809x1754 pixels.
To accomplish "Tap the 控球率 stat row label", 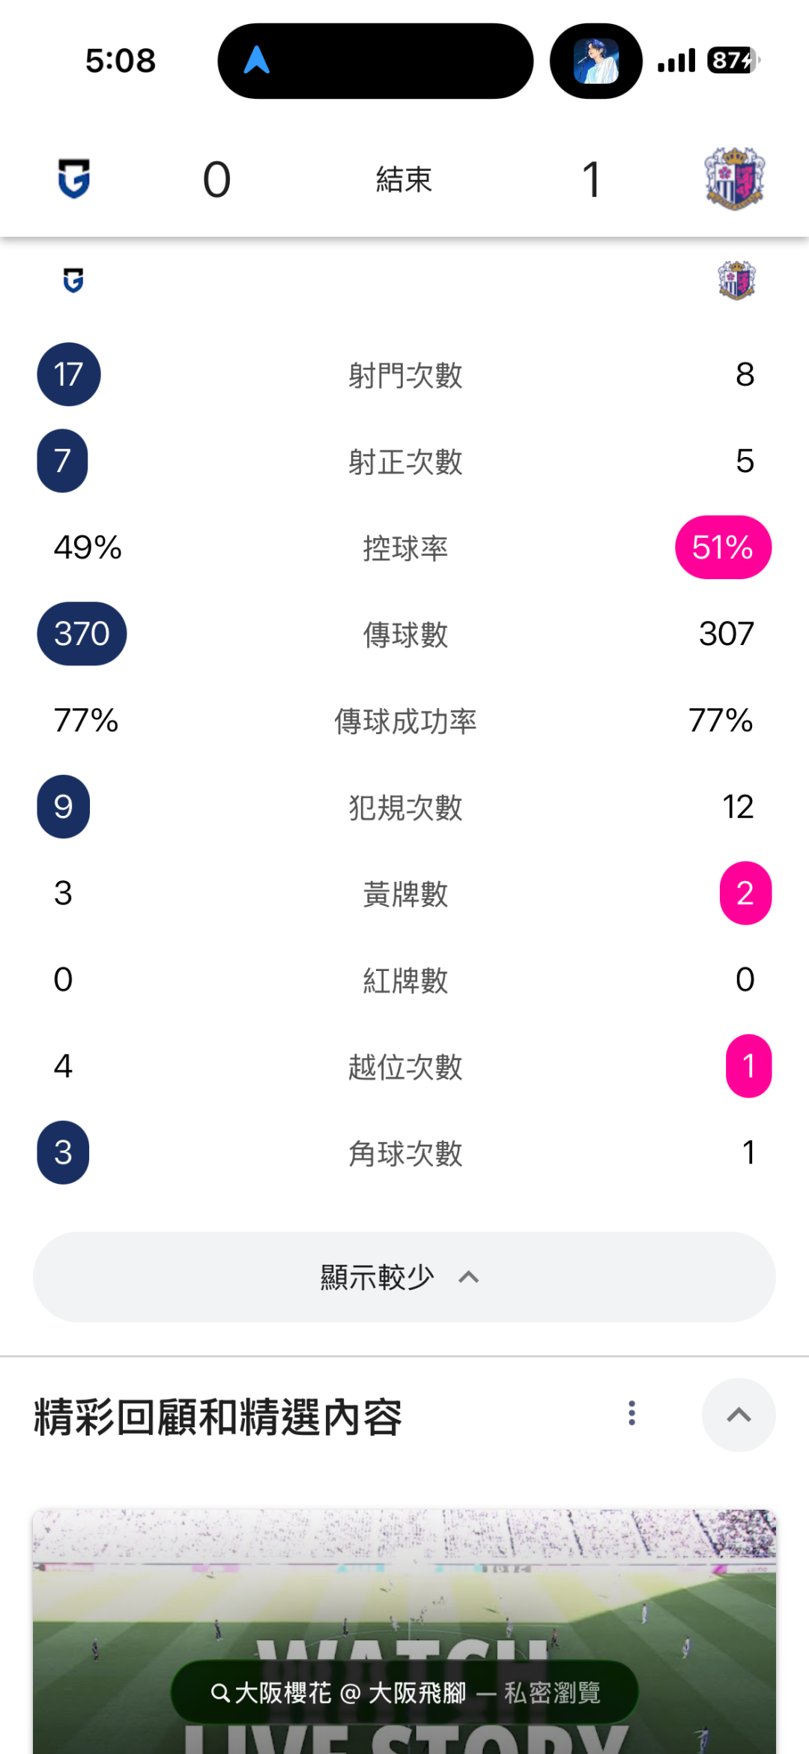I will pyautogui.click(x=405, y=548).
